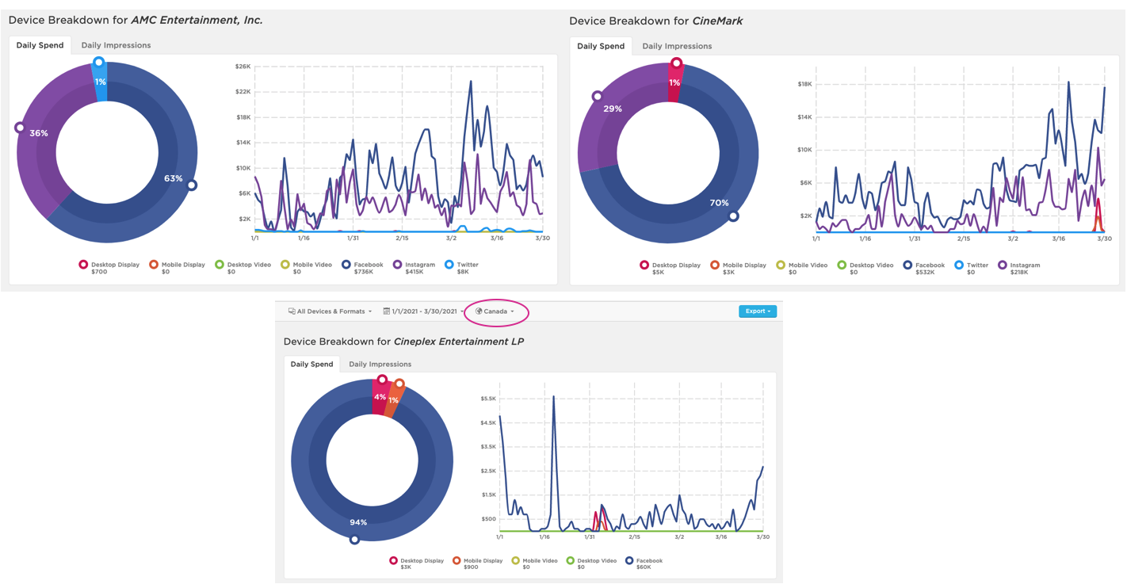This screenshot has height=588, width=1127.
Task: Select Daily Spend tab for Cineplex Entertainment
Action: click(x=311, y=365)
